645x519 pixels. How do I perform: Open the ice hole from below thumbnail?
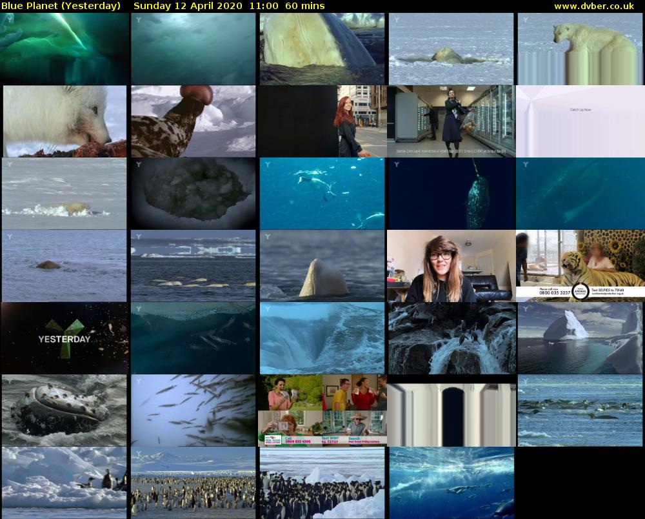click(x=193, y=194)
